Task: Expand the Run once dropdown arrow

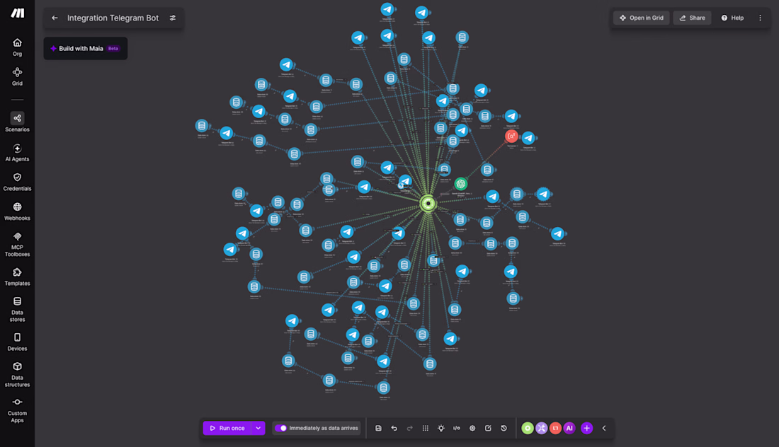Action: click(x=258, y=428)
